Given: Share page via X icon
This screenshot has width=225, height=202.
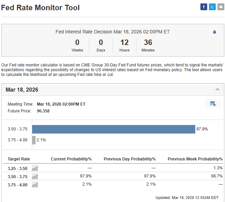Looking at the screenshot, I should pyautogui.click(x=212, y=7).
